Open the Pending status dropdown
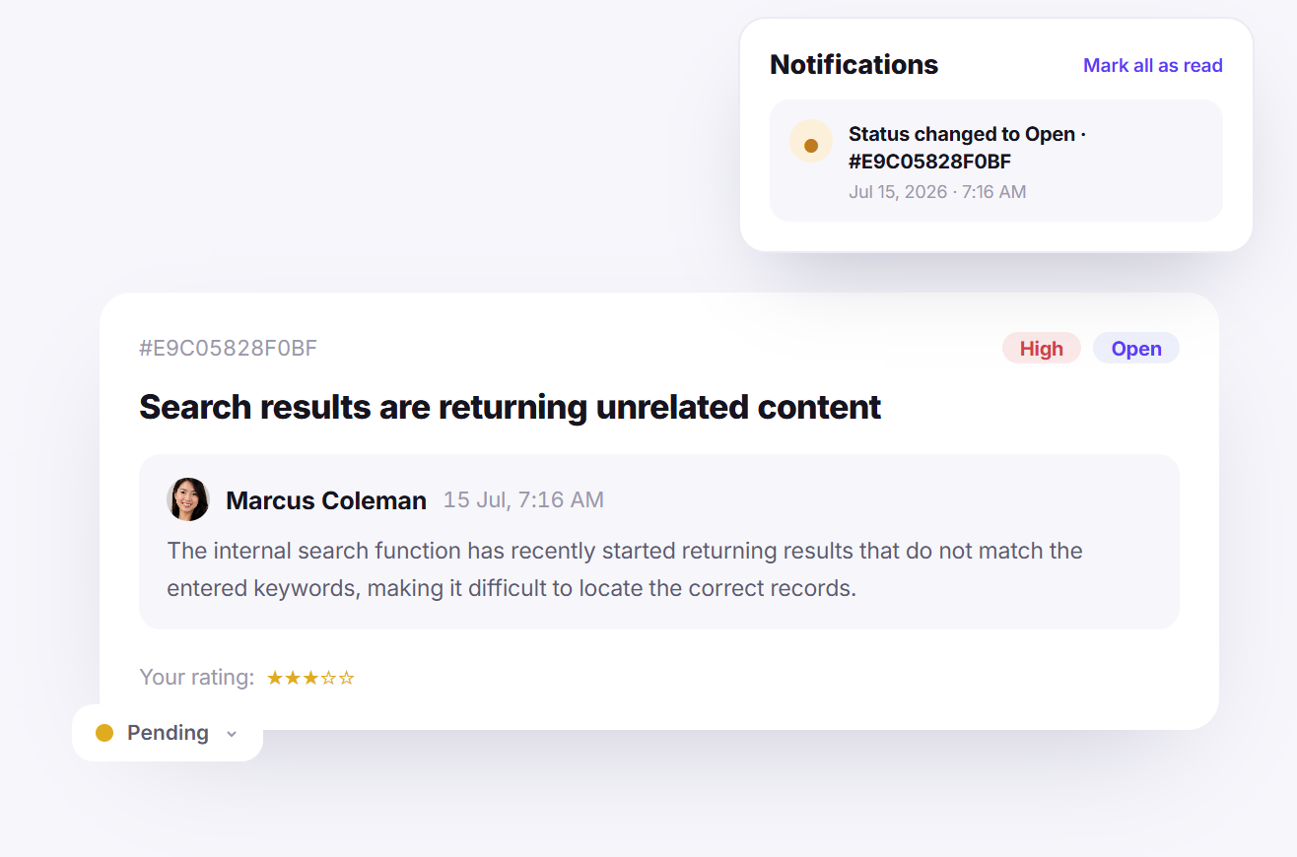 pyautogui.click(x=168, y=733)
